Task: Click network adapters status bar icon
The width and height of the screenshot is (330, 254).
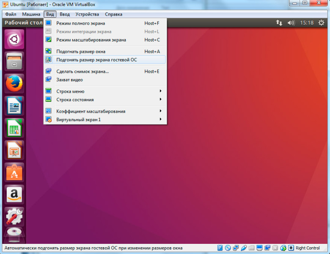Action: click(236, 248)
